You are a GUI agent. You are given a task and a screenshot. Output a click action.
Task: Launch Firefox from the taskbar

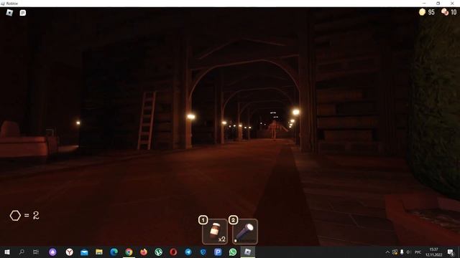144,252
